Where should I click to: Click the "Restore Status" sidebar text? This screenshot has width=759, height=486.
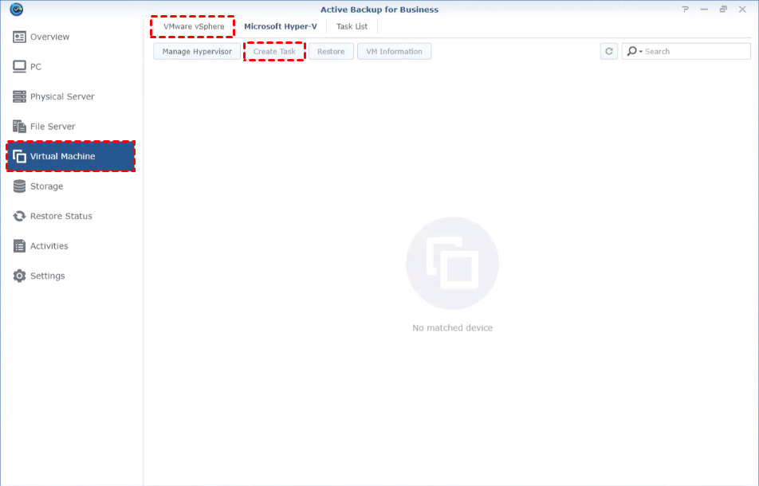coord(61,216)
